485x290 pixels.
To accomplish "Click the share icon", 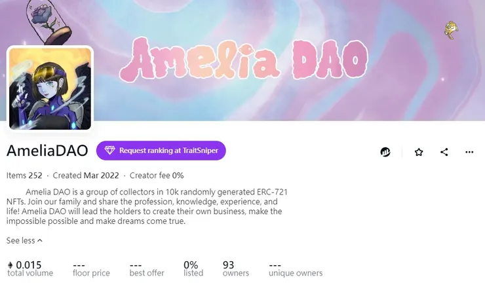I will click(x=444, y=152).
